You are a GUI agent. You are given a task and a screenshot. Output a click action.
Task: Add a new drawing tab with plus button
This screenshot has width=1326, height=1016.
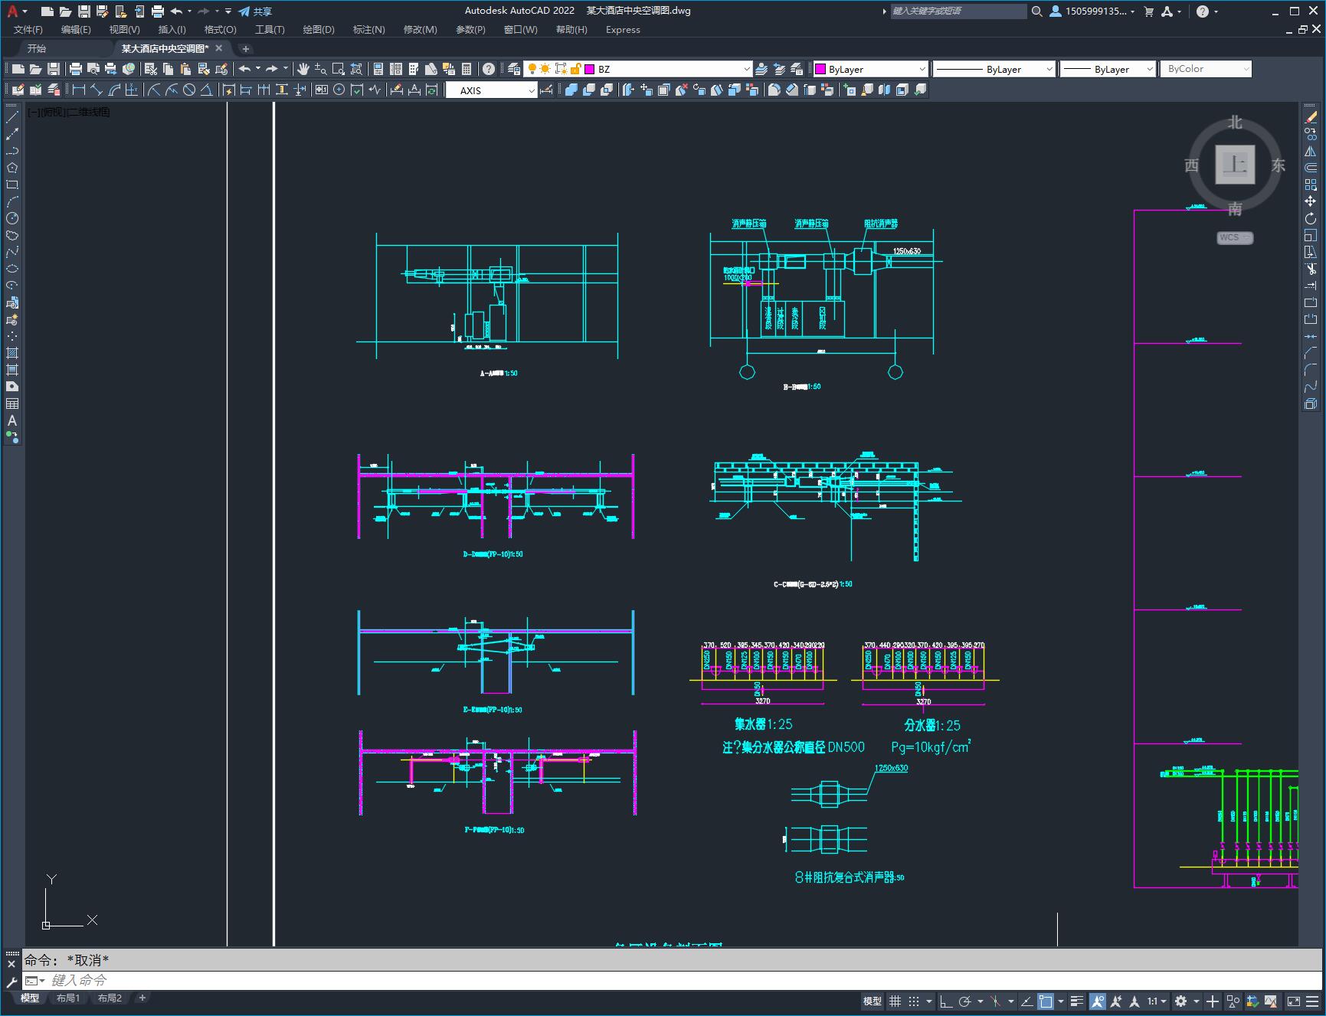coord(246,48)
